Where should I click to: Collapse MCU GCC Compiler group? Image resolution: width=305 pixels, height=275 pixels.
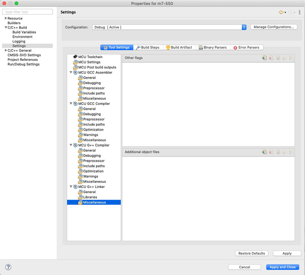coord(71,103)
